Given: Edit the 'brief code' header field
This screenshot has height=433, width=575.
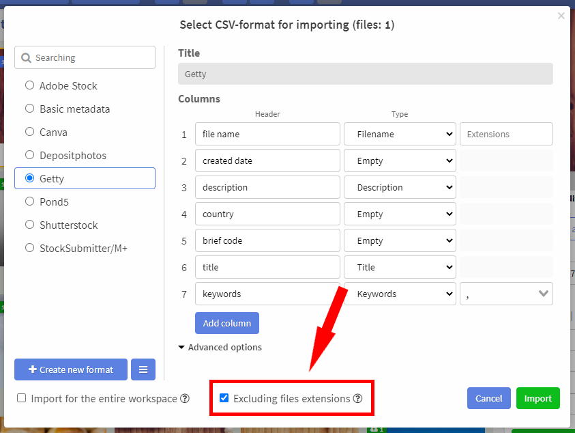Looking at the screenshot, I should [267, 240].
